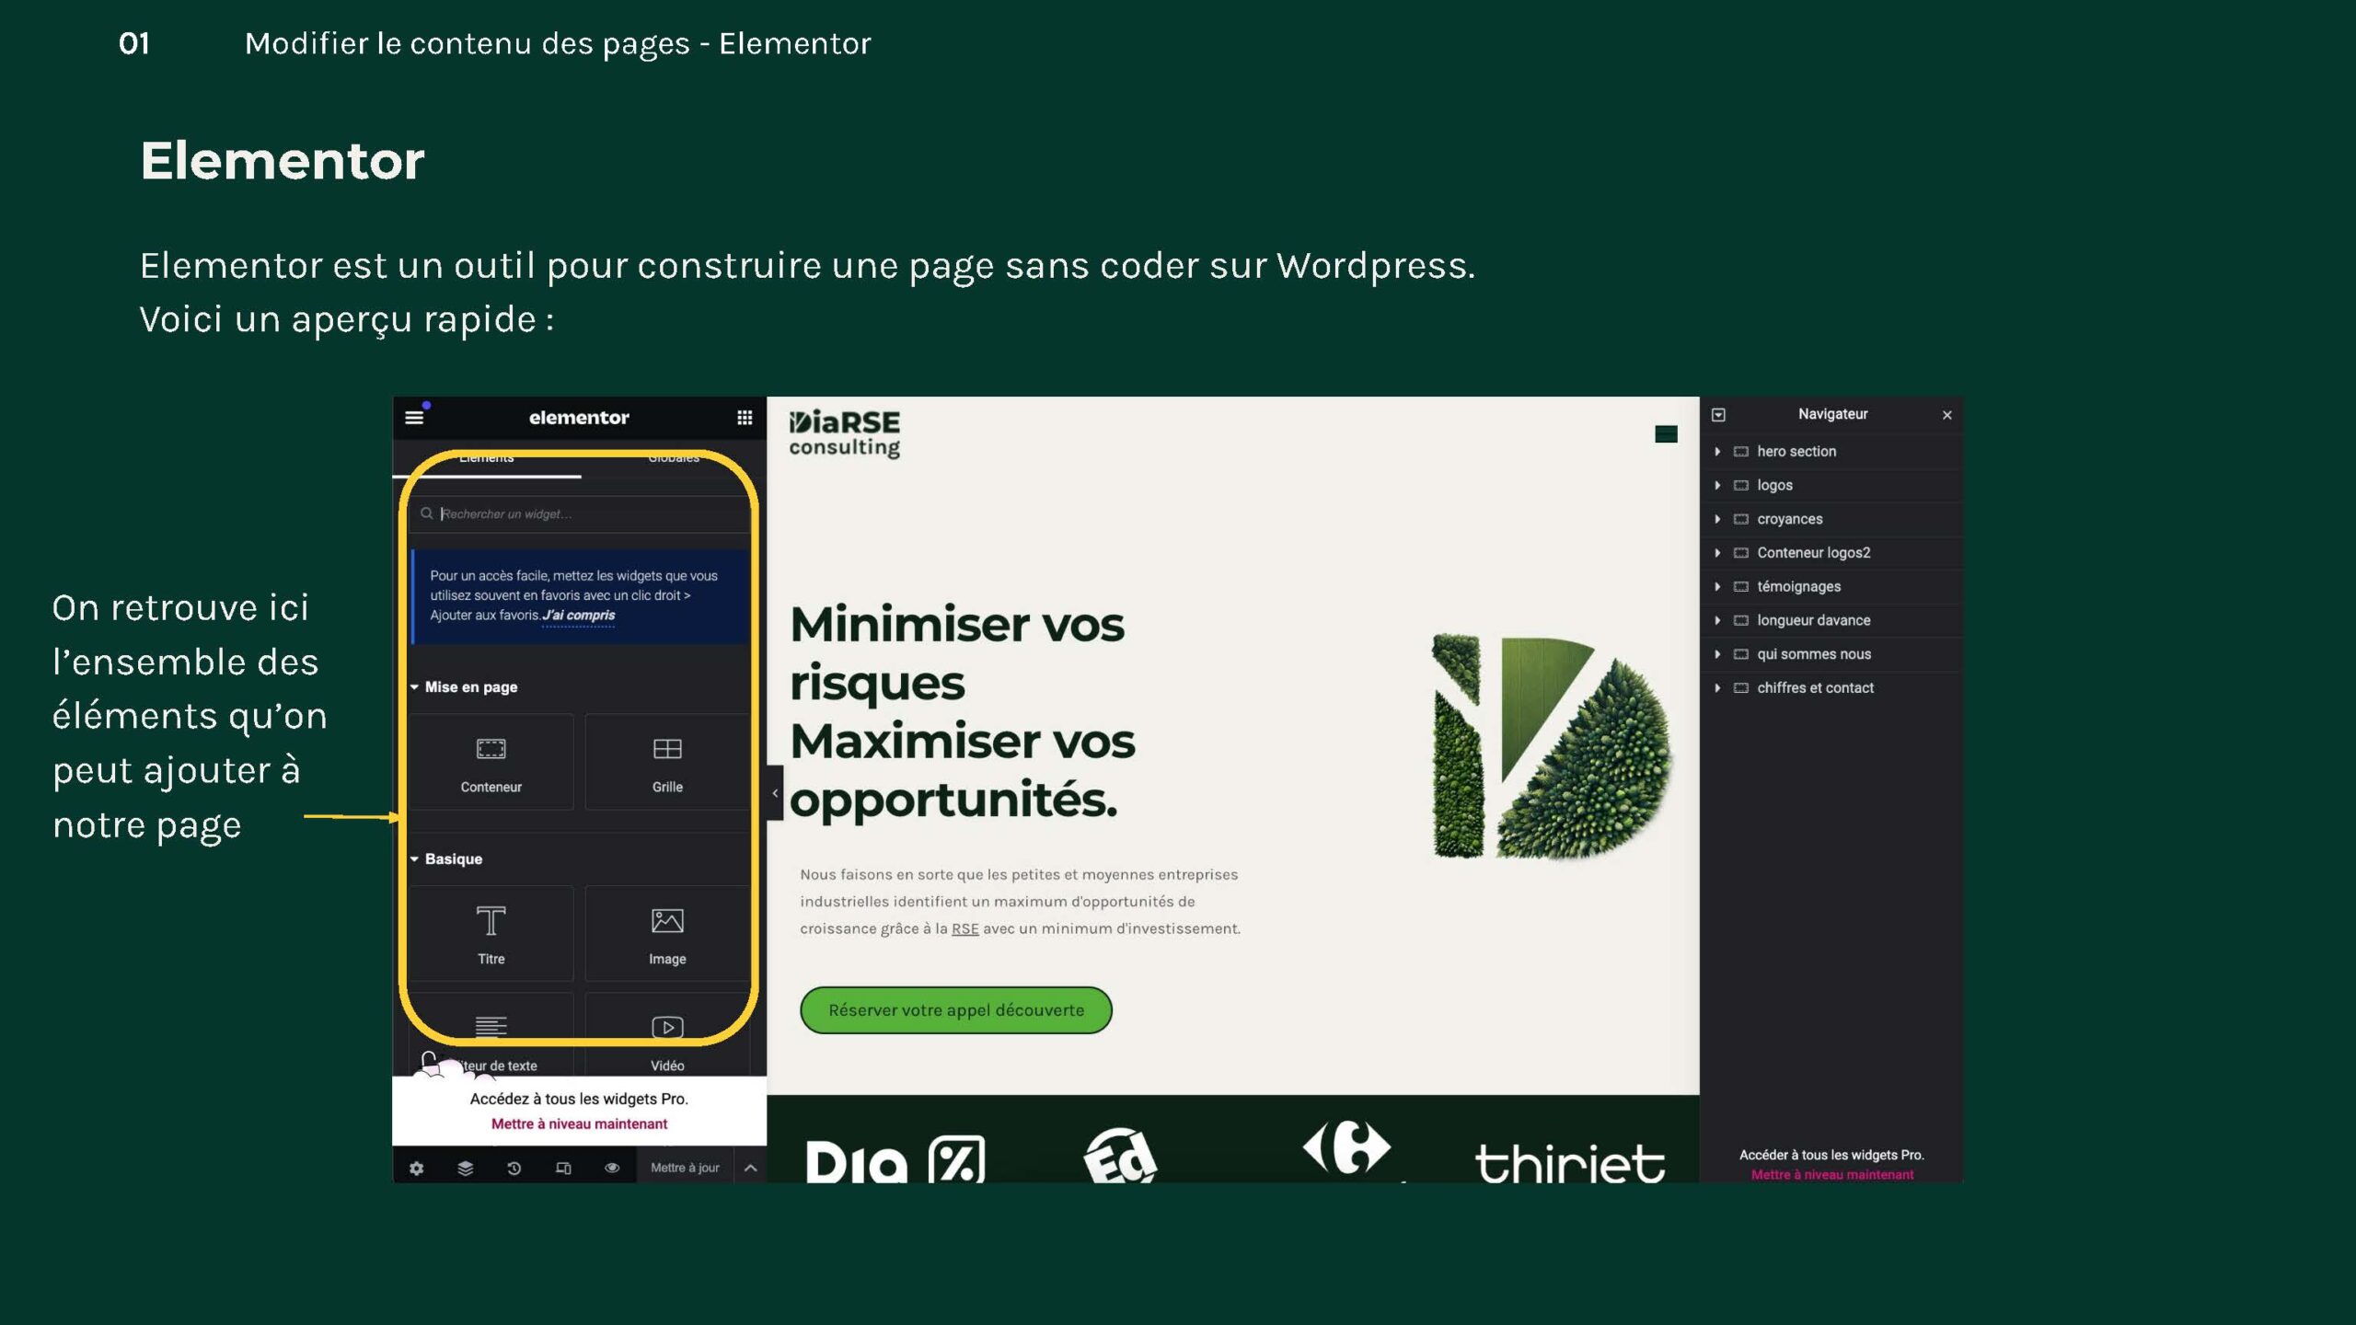The image size is (2356, 1325).
Task: Expand the chiffres et contact item
Action: pos(1717,688)
